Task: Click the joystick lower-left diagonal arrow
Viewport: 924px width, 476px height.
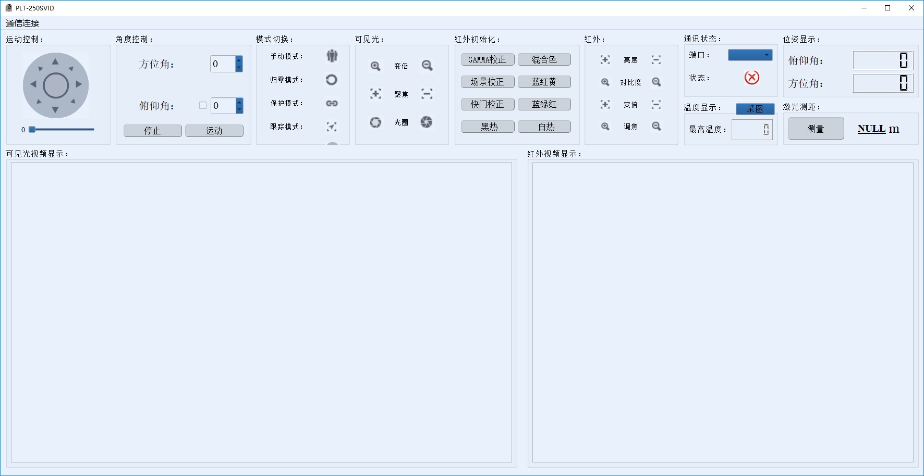Action: point(39,102)
